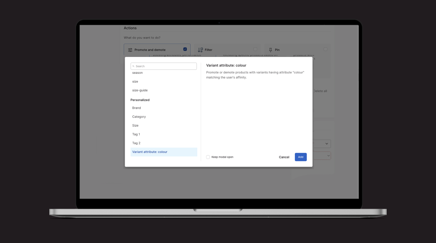Click the Filter sort icon
The width and height of the screenshot is (436, 243).
[x=200, y=50]
